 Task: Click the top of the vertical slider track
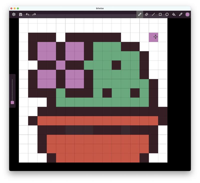[x=12, y=80]
